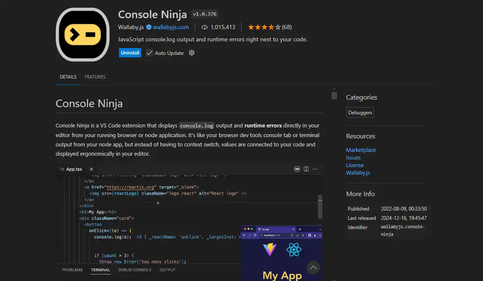Click the React logo in the demo browser
This screenshot has height=281, width=483.
pyautogui.click(x=294, y=250)
